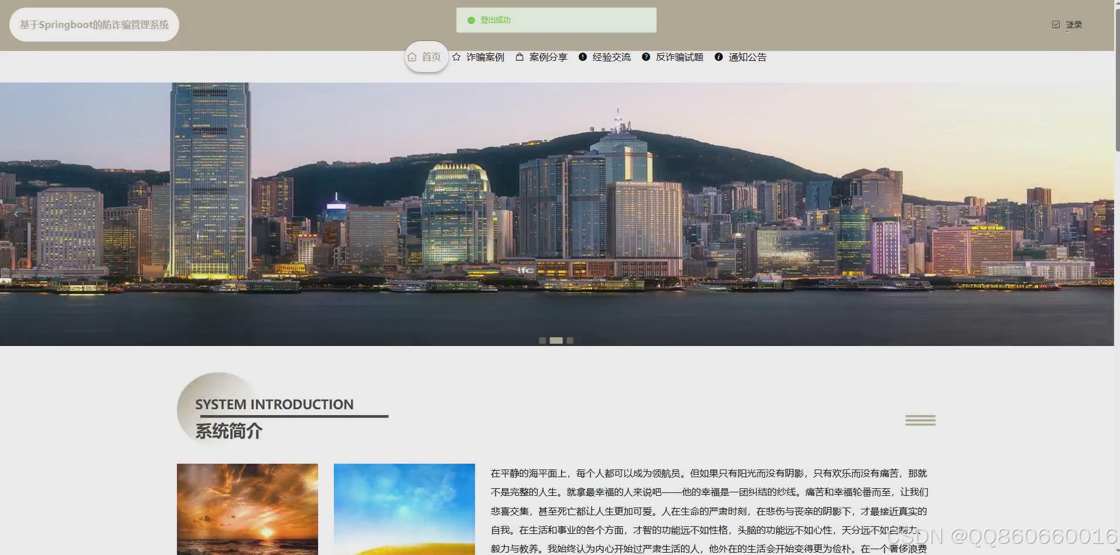
Task: Click the green success icon in 登出成功 notice
Action: point(471,20)
